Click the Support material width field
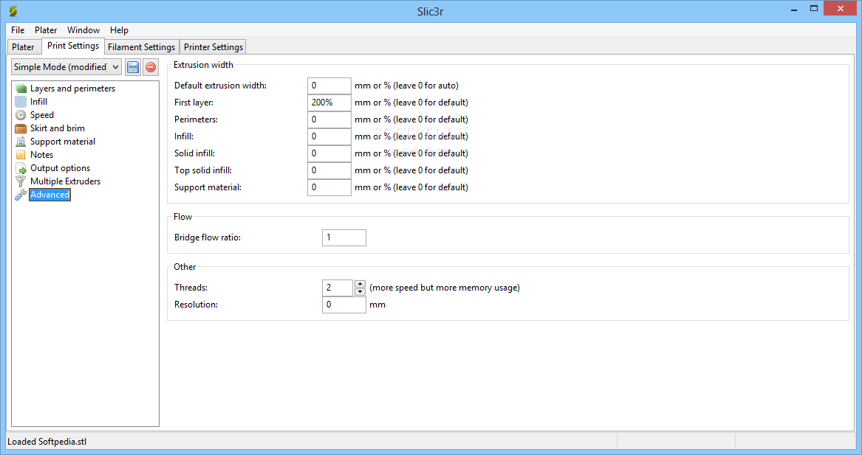Screen dimensions: 862x455 [x=329, y=188]
